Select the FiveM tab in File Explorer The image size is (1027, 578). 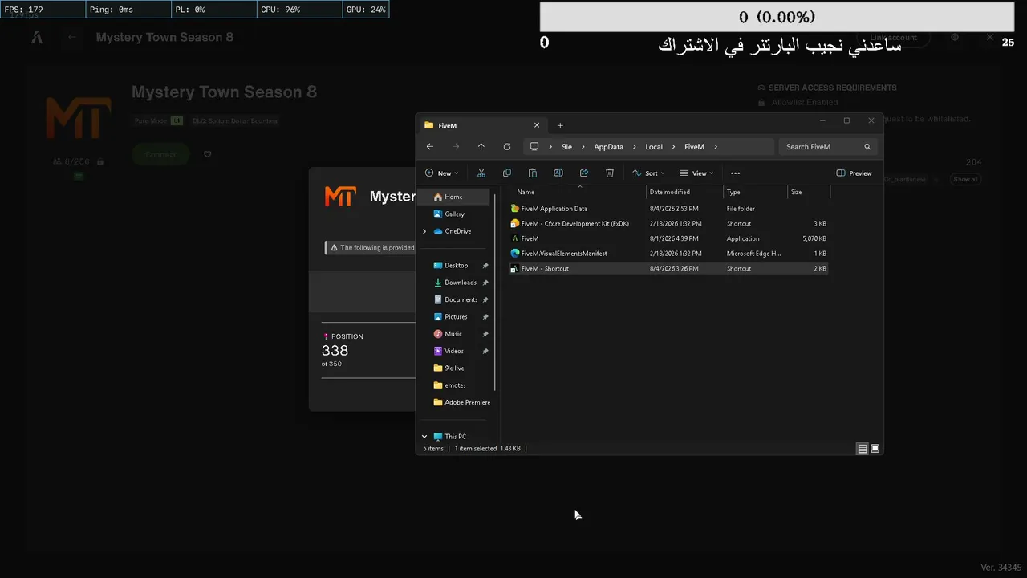click(x=481, y=125)
